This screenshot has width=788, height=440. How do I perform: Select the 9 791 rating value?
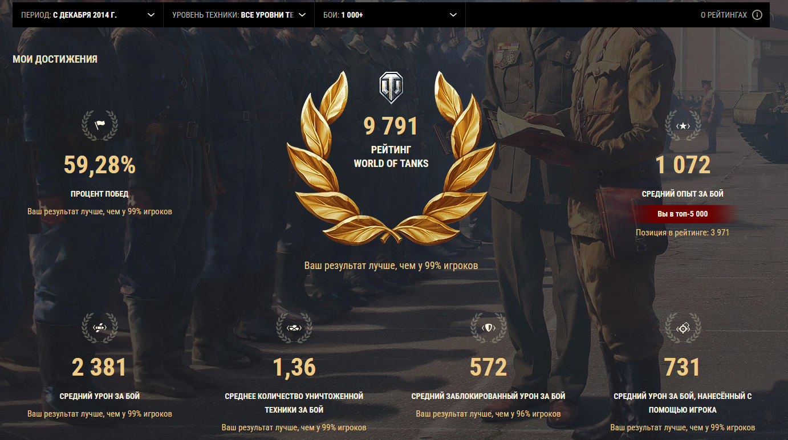click(391, 127)
